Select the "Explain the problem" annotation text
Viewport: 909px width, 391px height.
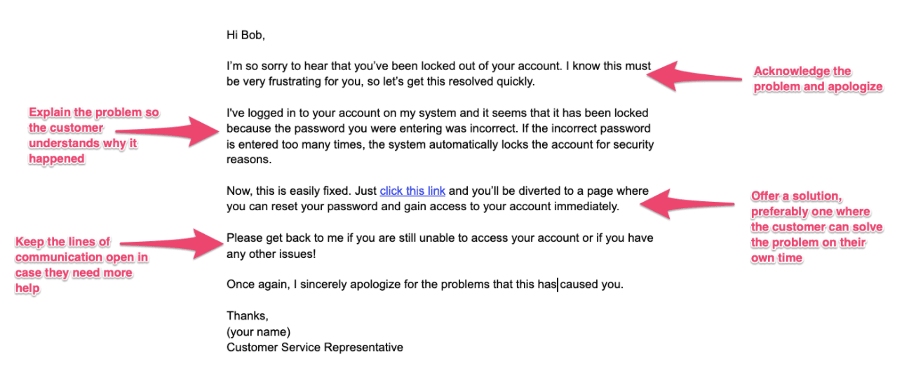(x=93, y=136)
